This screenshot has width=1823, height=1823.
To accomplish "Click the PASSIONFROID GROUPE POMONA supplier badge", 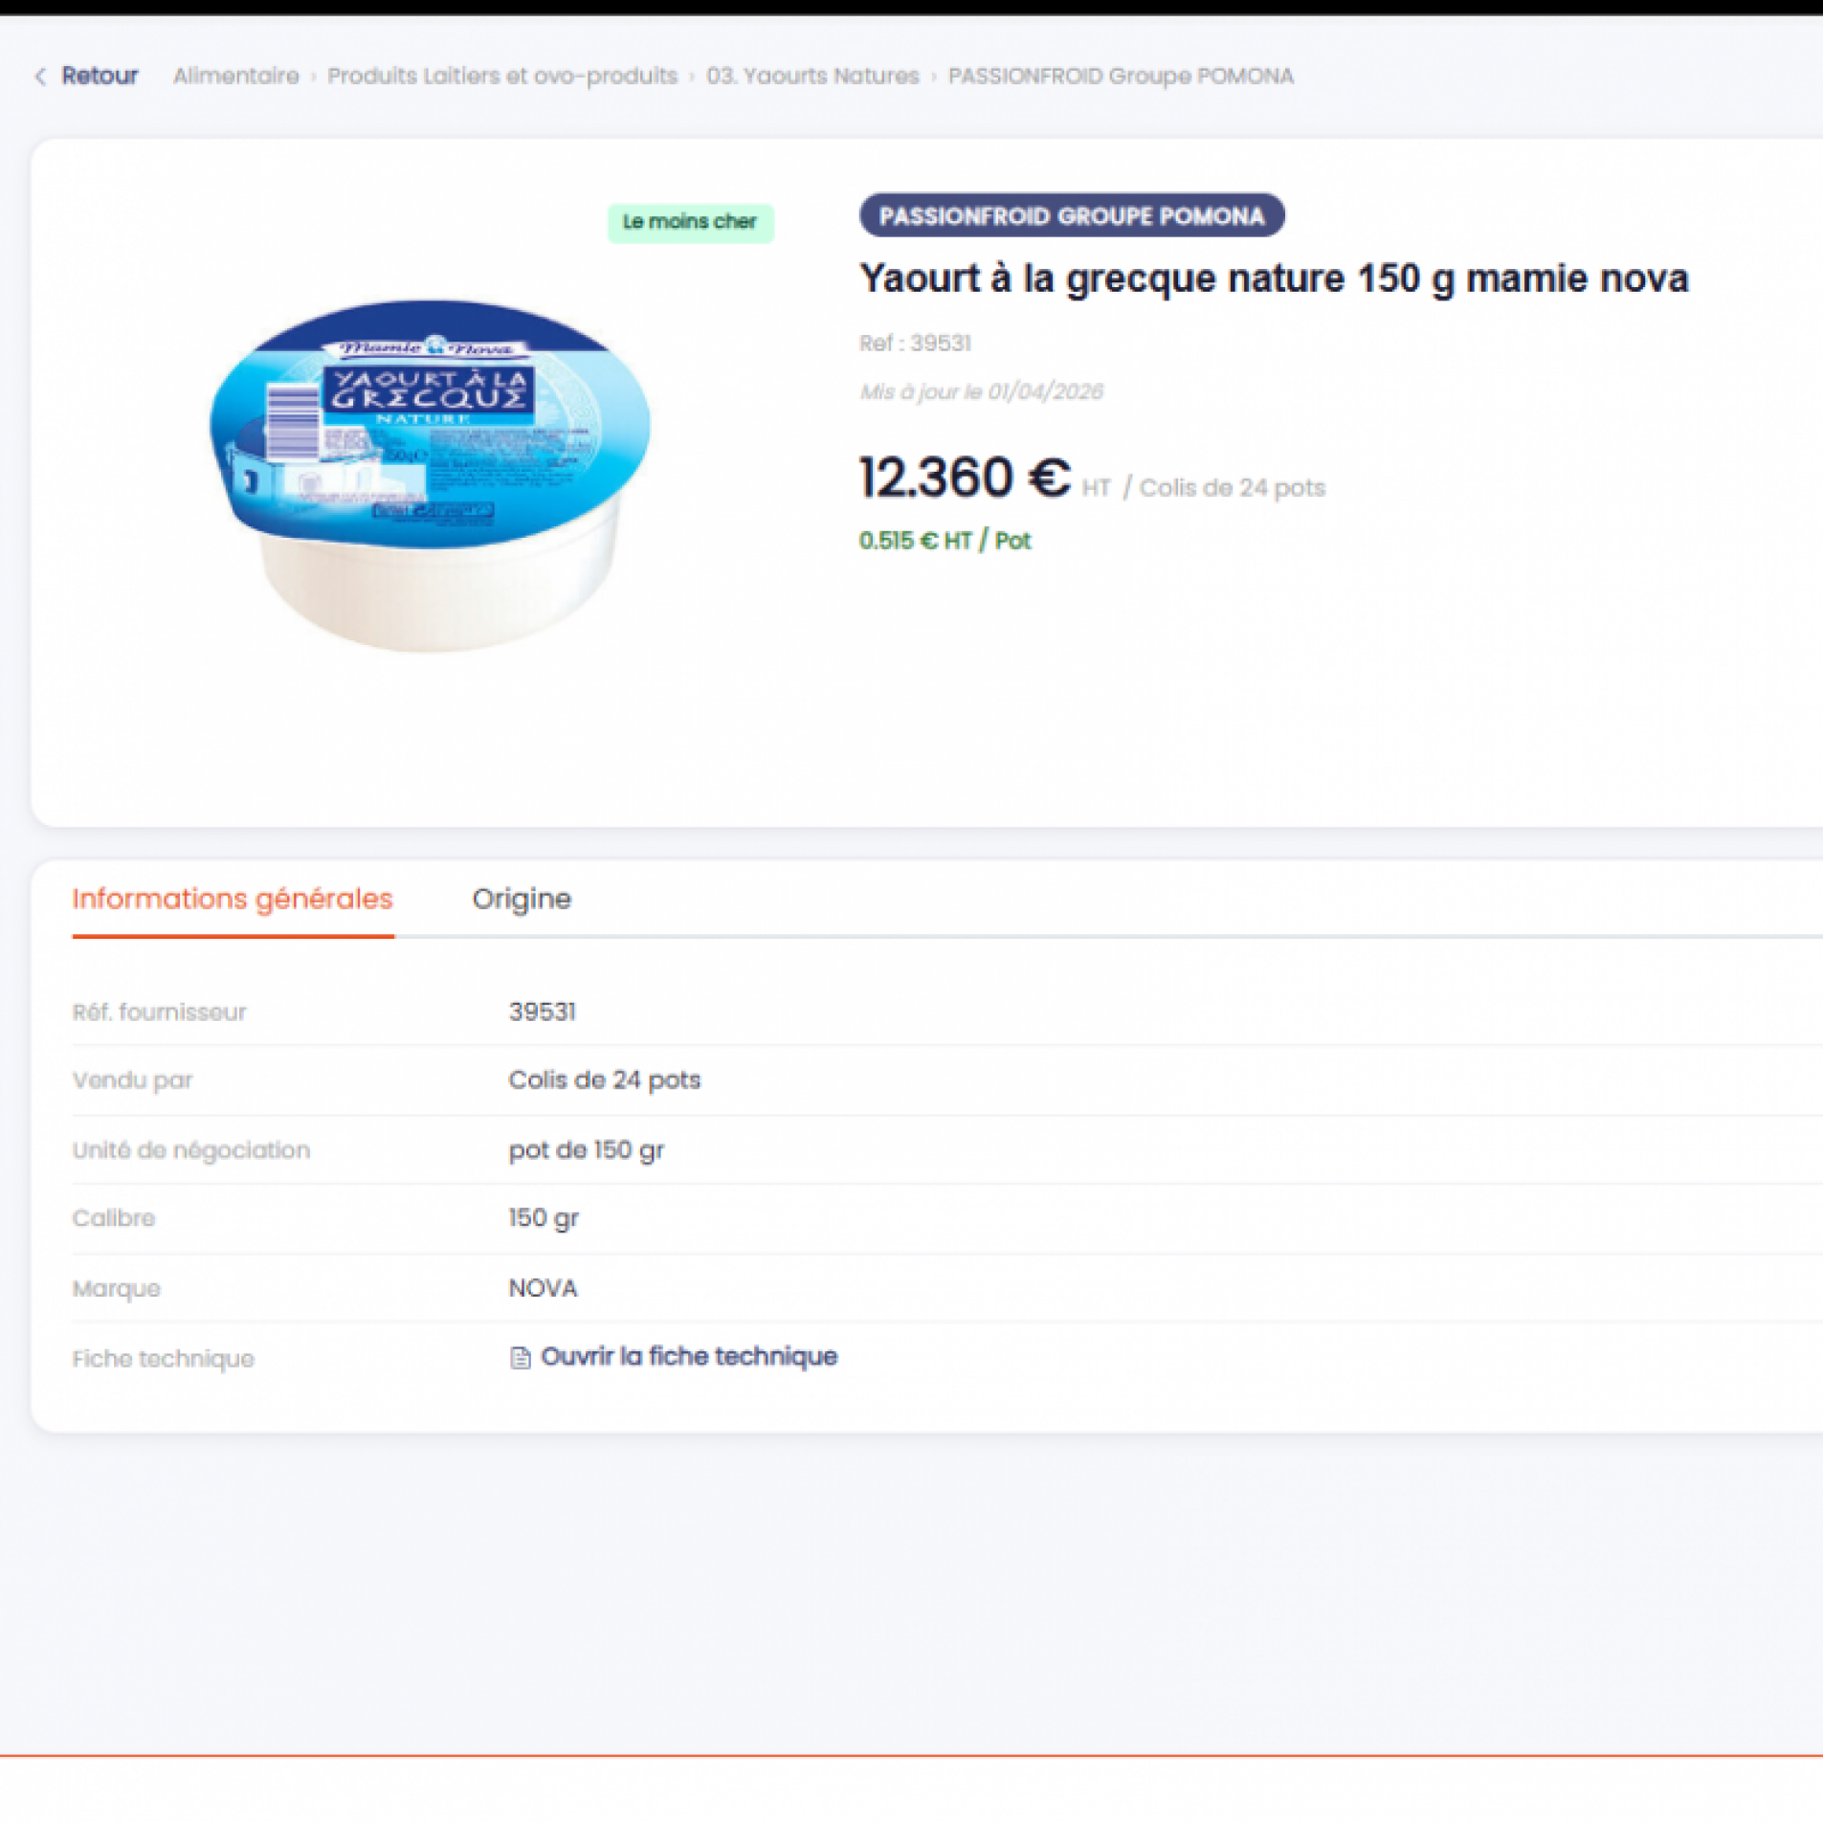I will (1072, 215).
